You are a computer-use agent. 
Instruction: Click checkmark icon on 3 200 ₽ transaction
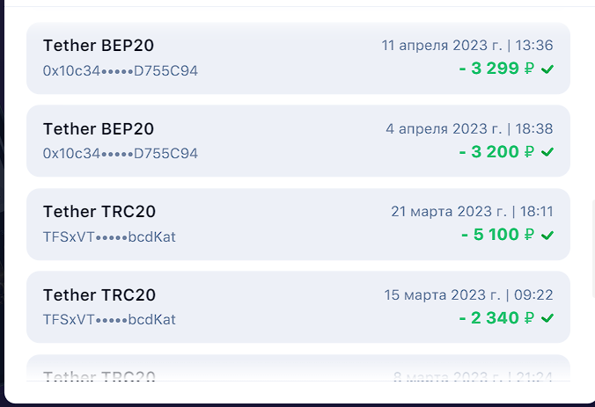(x=547, y=152)
